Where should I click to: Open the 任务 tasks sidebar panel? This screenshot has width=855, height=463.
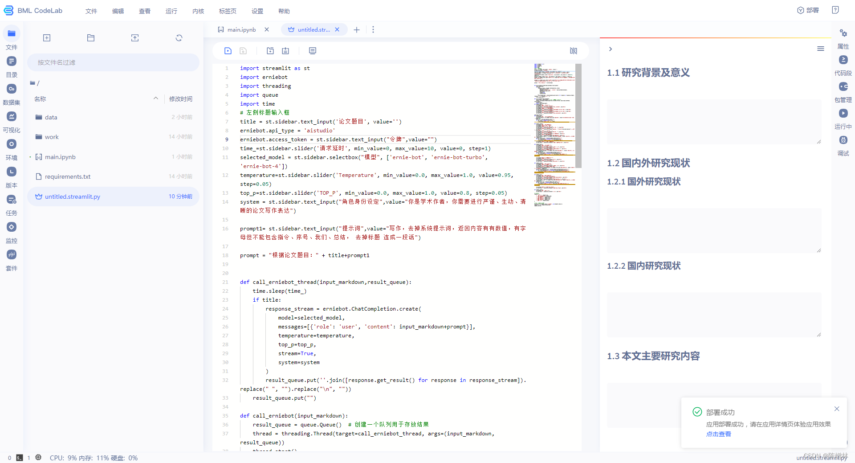12,205
